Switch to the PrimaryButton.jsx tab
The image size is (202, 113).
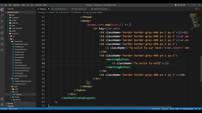[60, 9]
